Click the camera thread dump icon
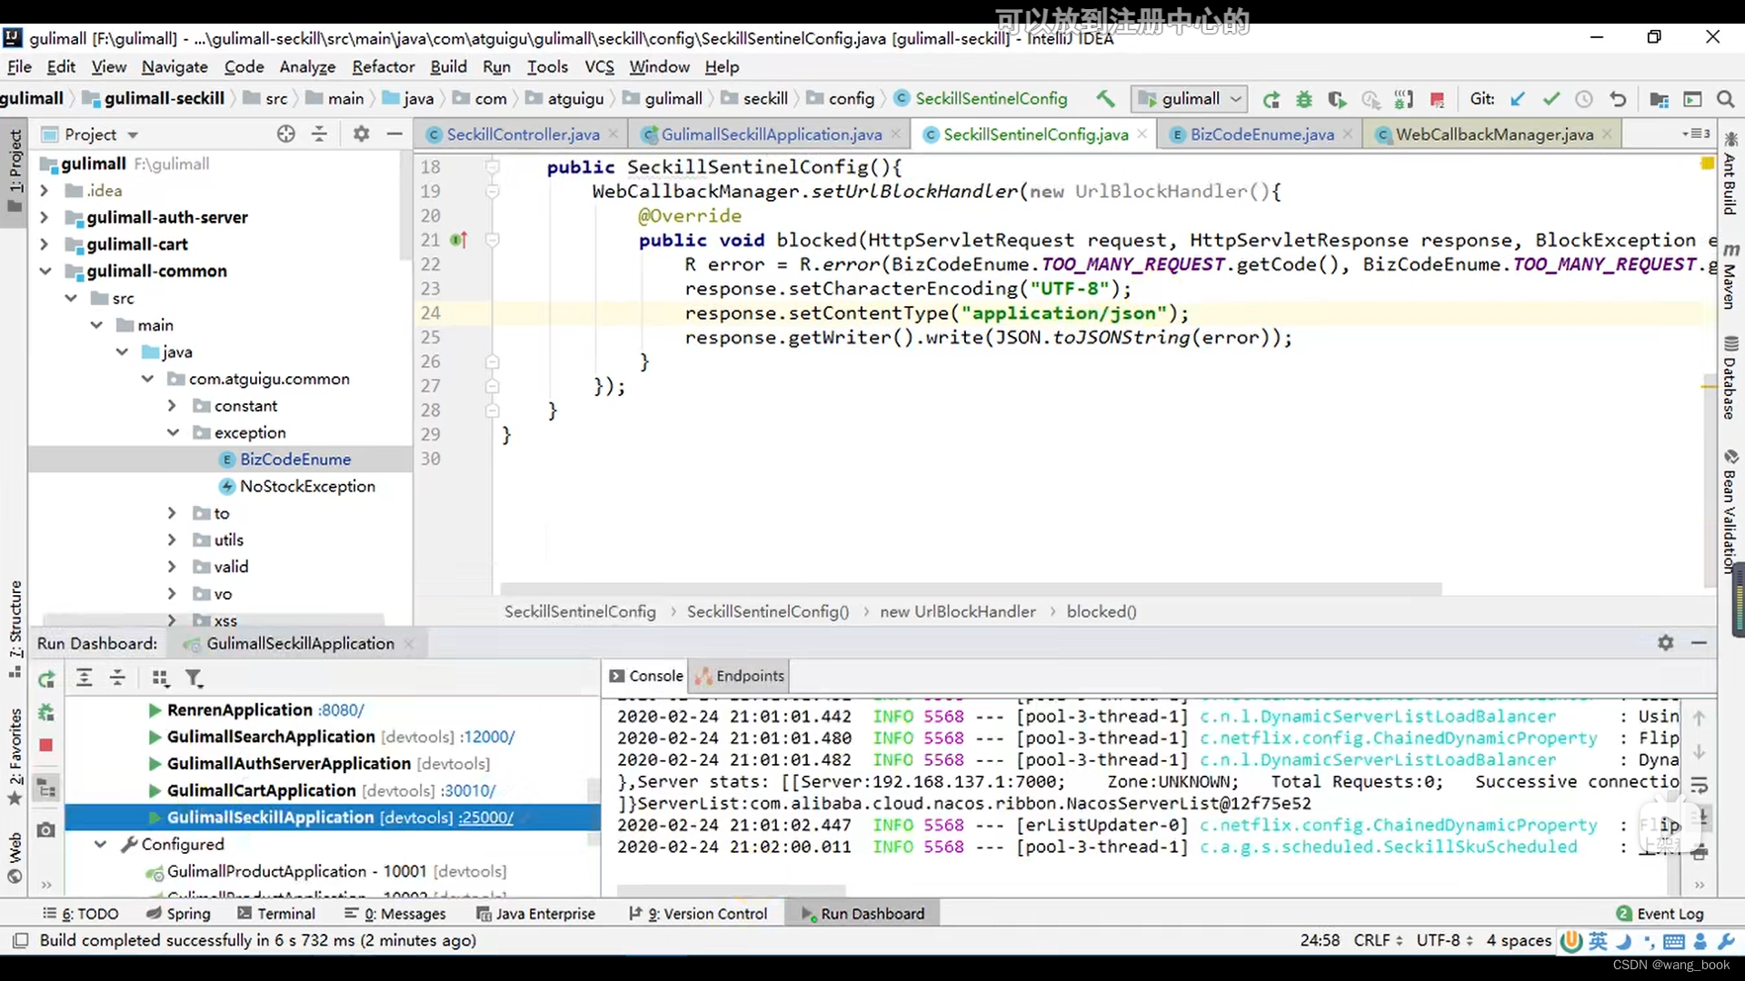The width and height of the screenshot is (1745, 981). 46,829
